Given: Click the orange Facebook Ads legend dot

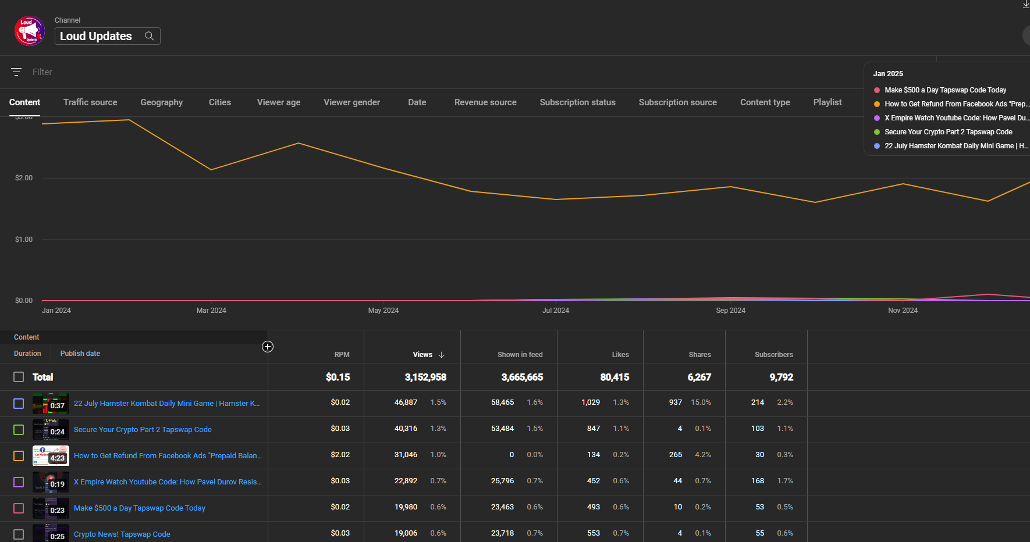Looking at the screenshot, I should pos(877,104).
